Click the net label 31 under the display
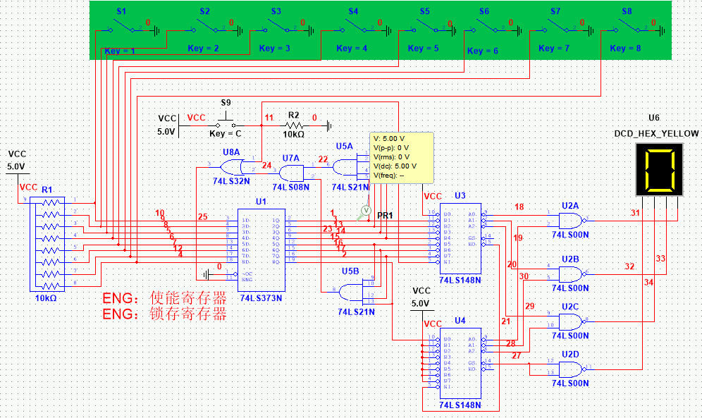The image size is (702, 418). click(635, 213)
